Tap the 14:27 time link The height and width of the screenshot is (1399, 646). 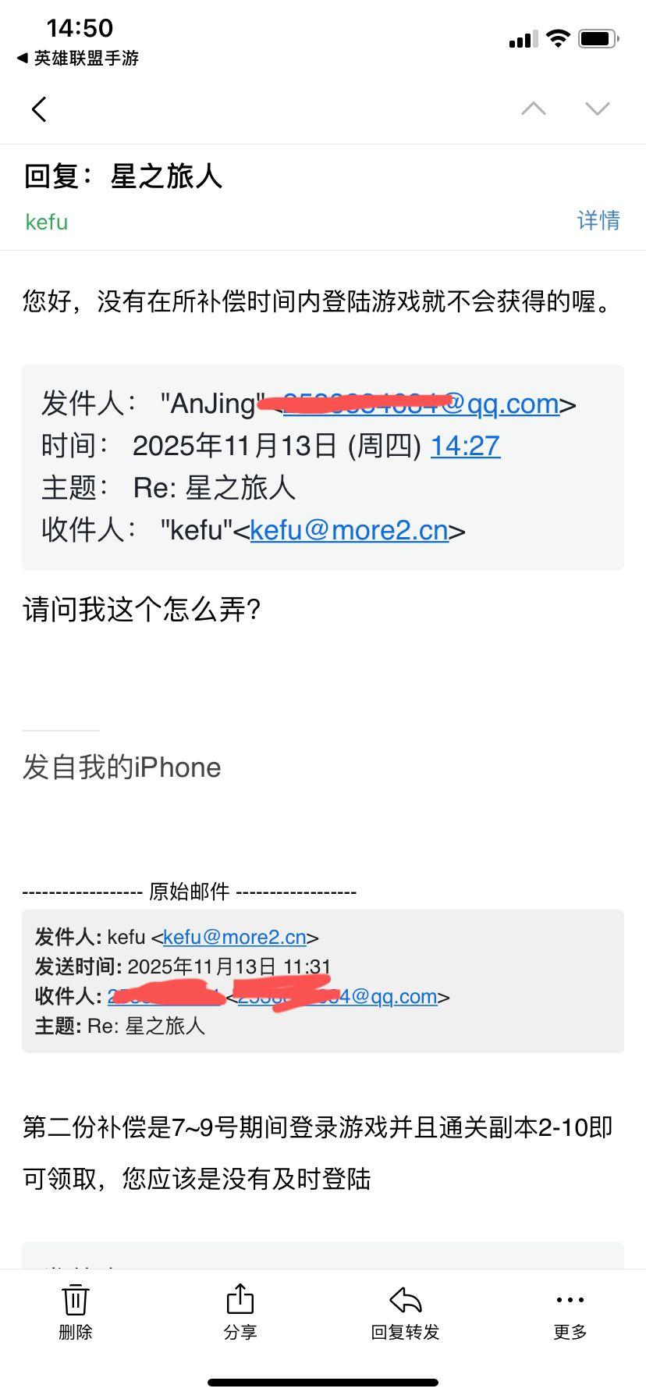tap(466, 446)
